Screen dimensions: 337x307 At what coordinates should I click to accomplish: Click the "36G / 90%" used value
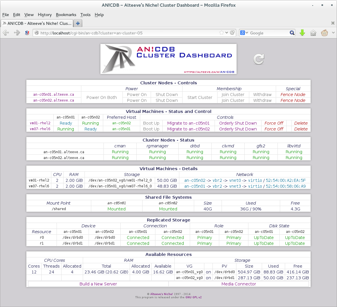coord(251,209)
